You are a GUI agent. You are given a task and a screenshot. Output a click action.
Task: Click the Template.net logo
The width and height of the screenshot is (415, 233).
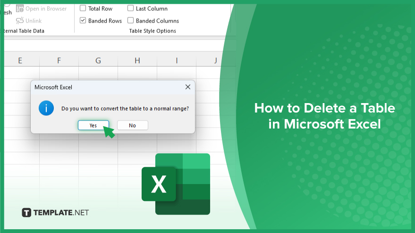coord(55,212)
